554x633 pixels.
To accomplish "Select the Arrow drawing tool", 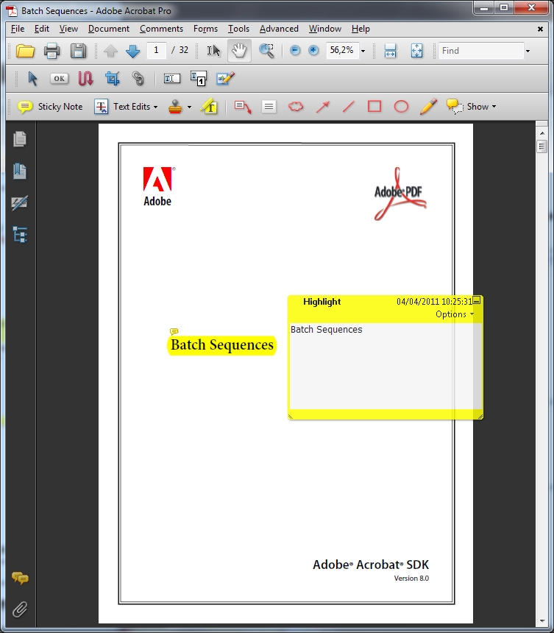I will pyautogui.click(x=323, y=107).
